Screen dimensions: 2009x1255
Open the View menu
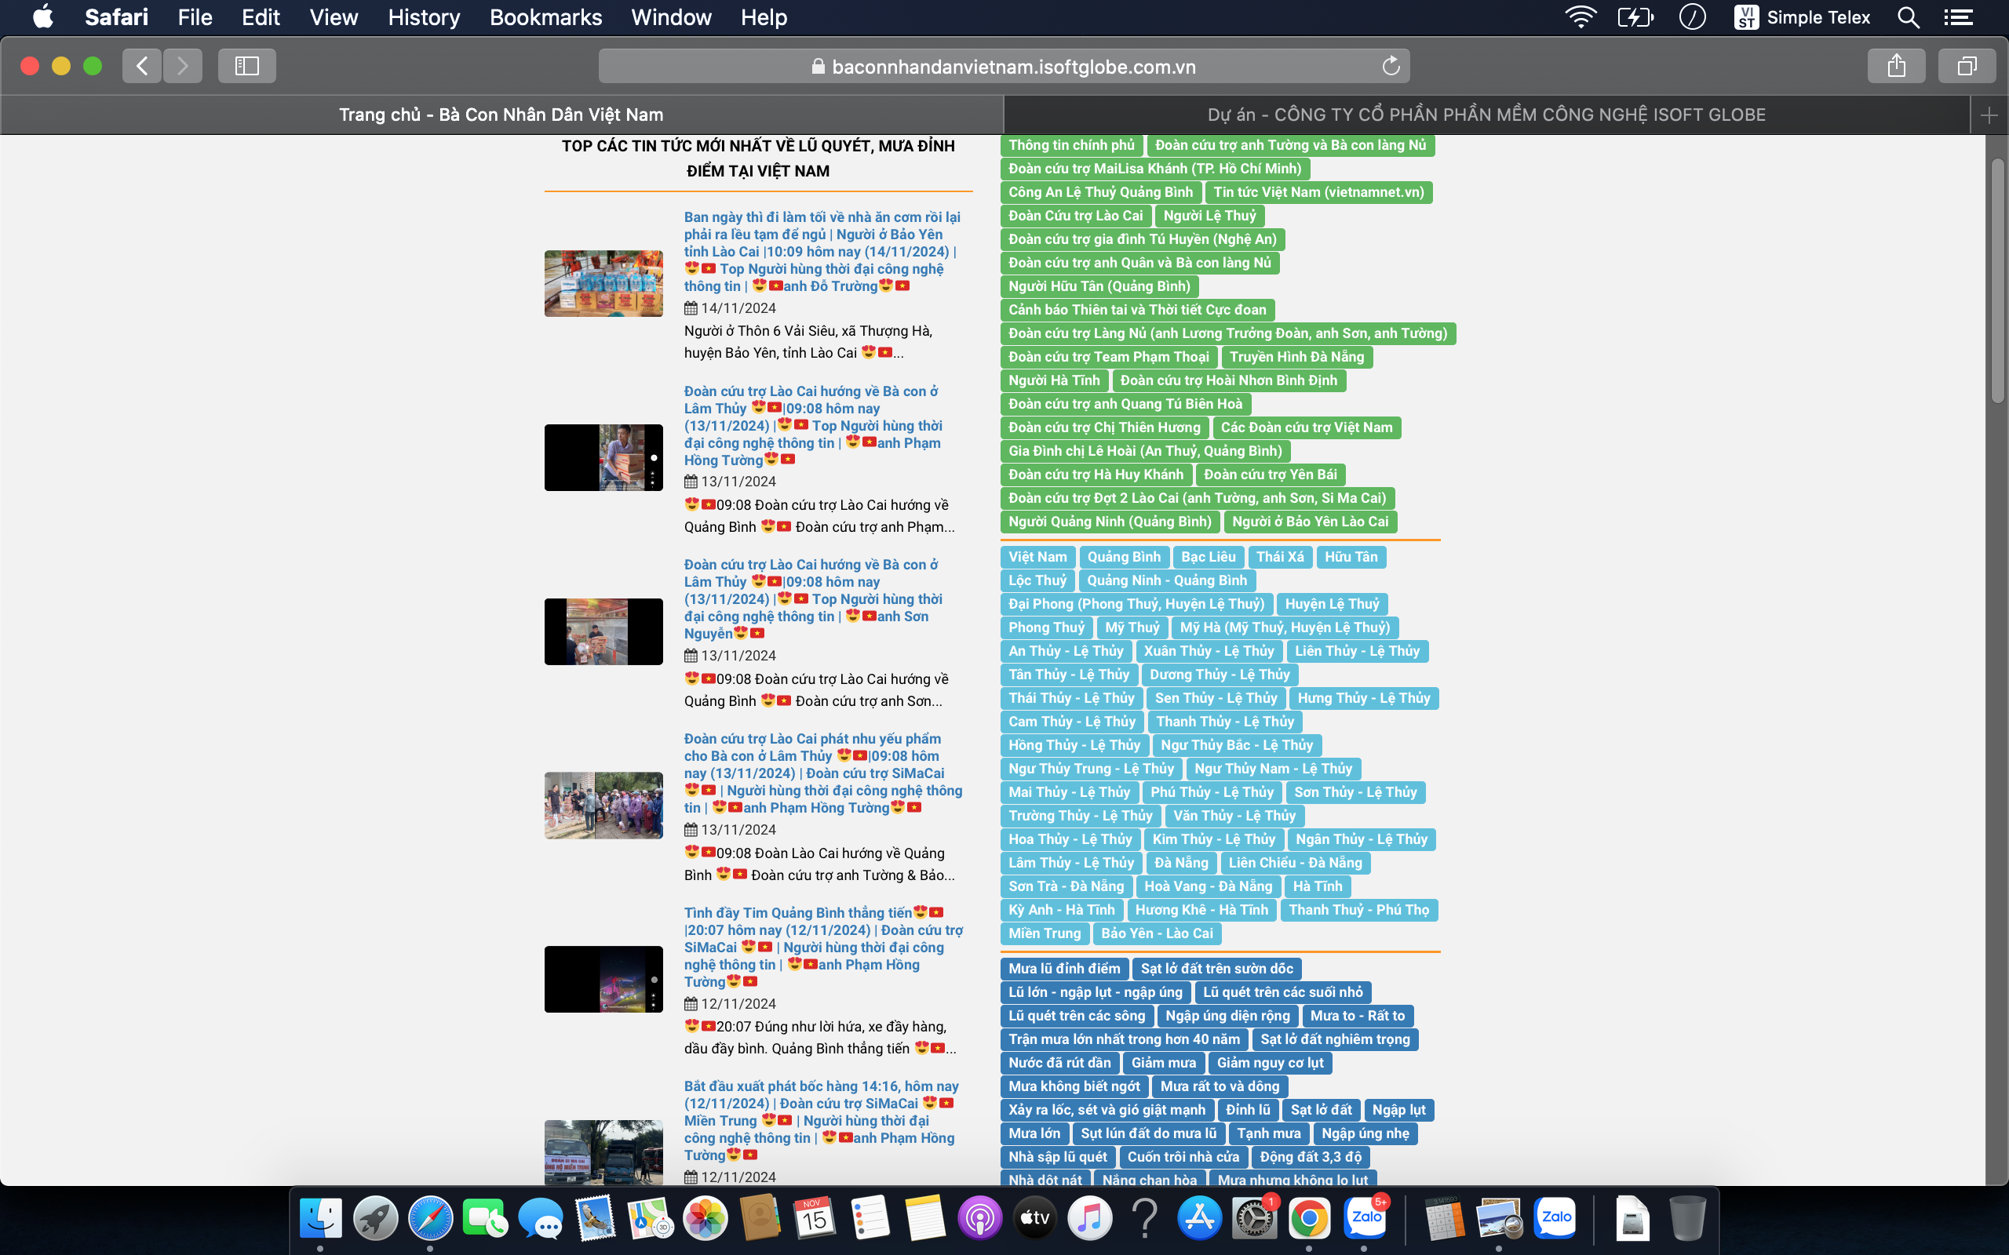334,17
